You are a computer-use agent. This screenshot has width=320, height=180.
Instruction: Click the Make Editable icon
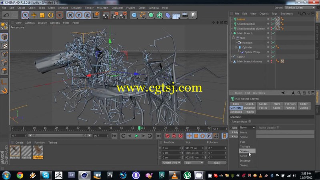pos(4,26)
